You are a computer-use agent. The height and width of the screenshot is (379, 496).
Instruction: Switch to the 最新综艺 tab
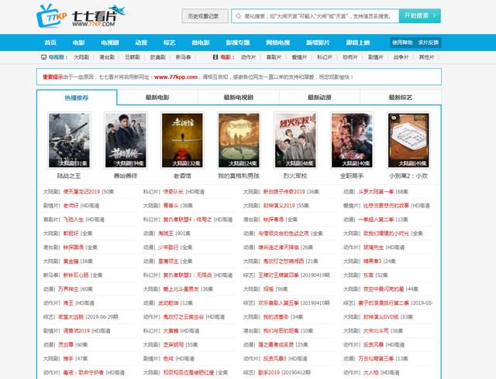(401, 97)
